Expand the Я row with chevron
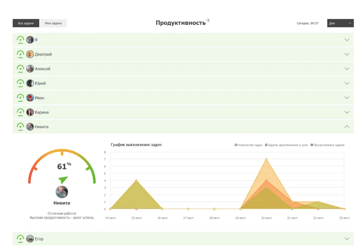 (346, 40)
